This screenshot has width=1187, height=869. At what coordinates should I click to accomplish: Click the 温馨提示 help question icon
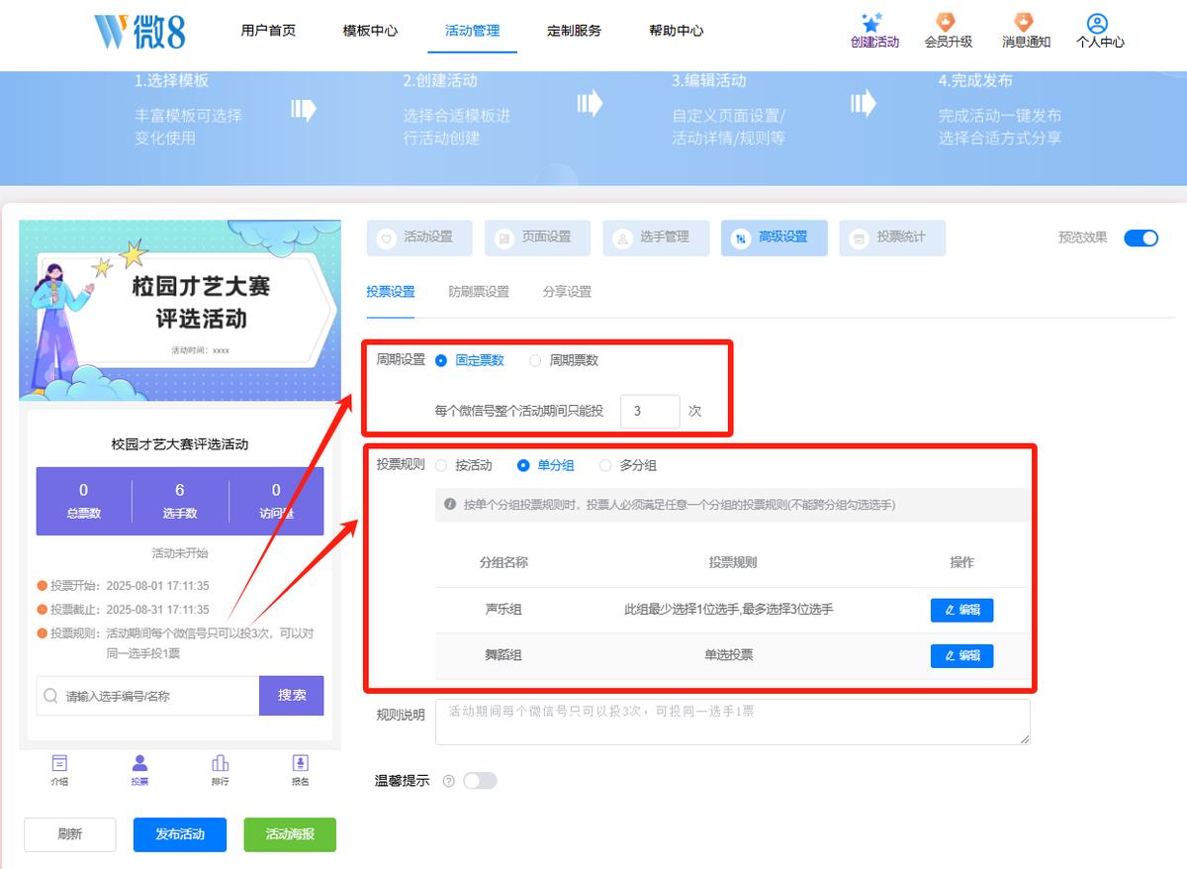tap(449, 781)
